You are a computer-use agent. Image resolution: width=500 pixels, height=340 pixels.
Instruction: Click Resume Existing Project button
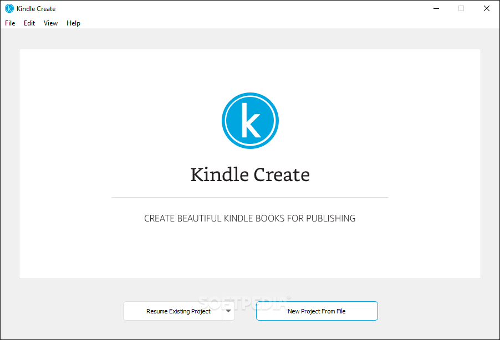(173, 311)
